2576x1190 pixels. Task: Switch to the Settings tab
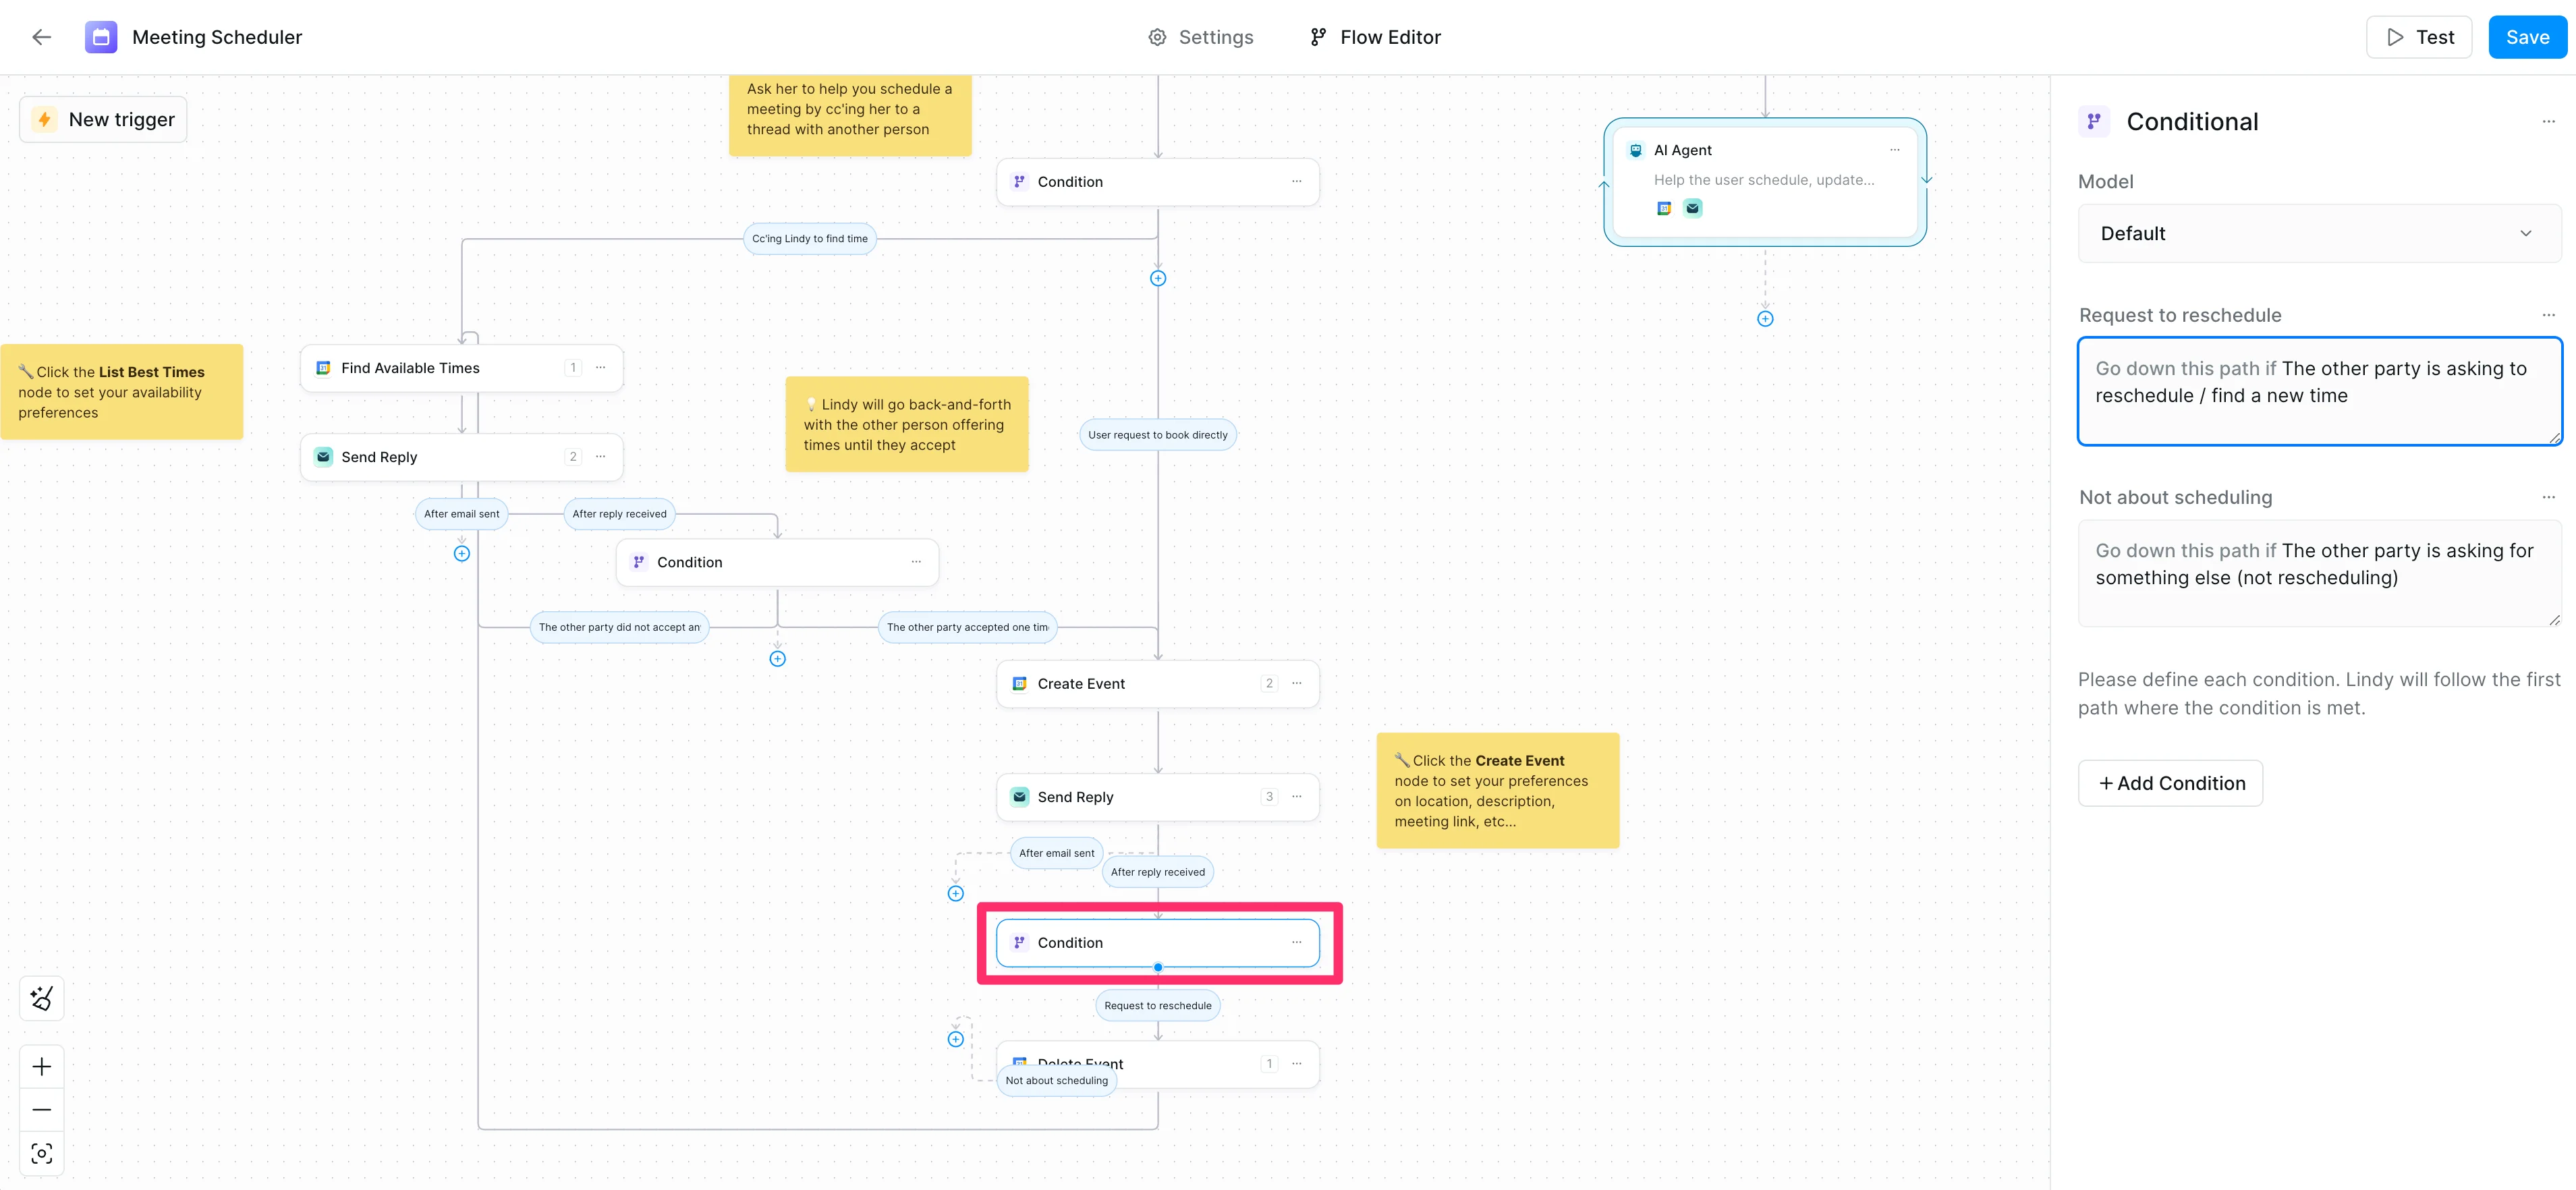tap(1201, 37)
